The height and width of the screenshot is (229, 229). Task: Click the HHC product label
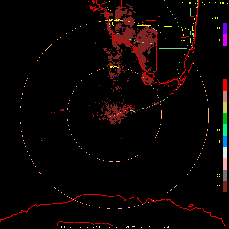pyautogui.click(x=224, y=15)
